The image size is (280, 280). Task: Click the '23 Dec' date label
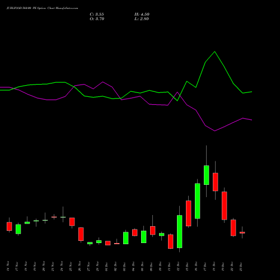[241, 266]
